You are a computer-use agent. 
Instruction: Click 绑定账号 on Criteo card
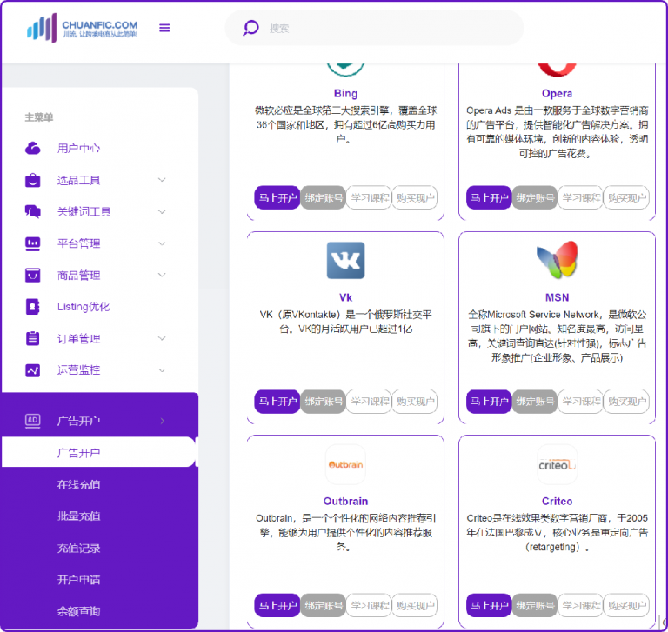(535, 605)
